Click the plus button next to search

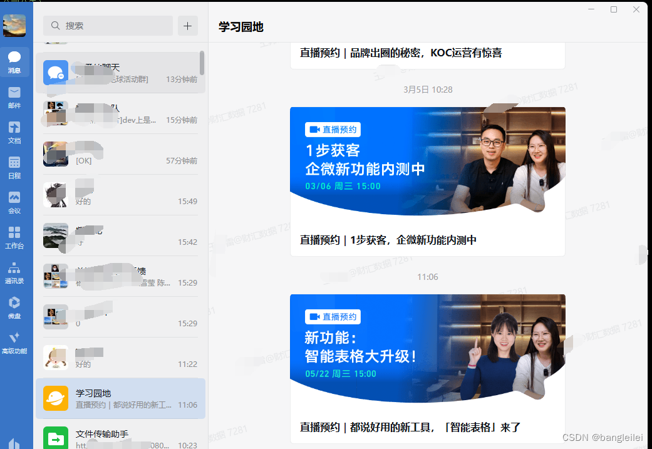188,26
